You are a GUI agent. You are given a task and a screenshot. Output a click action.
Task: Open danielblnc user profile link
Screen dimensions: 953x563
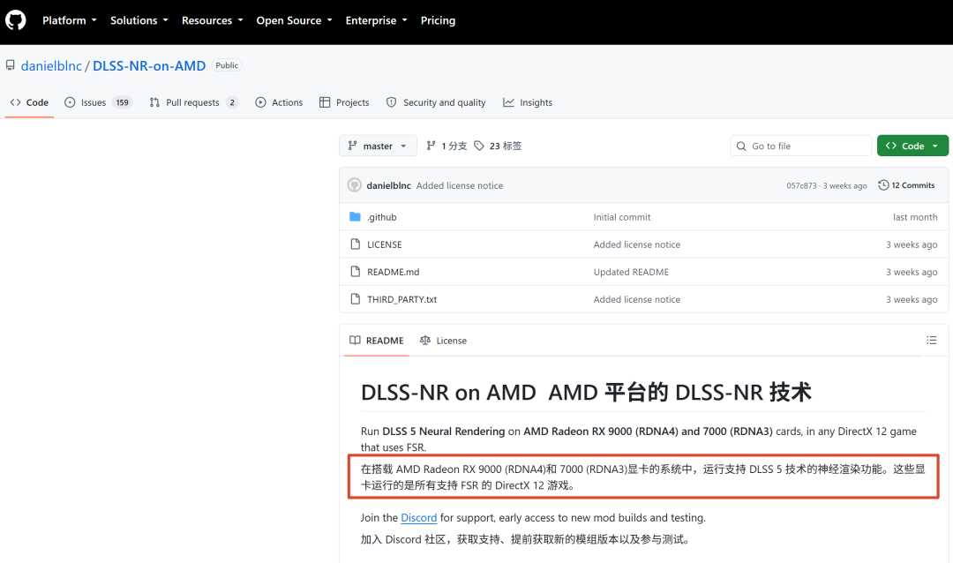coord(51,65)
